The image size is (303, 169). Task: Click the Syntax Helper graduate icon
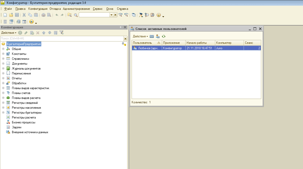click(141, 15)
